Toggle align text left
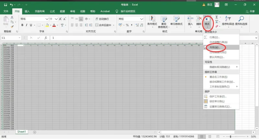Screen dimensions: 259x139 (x=72, y=25)
